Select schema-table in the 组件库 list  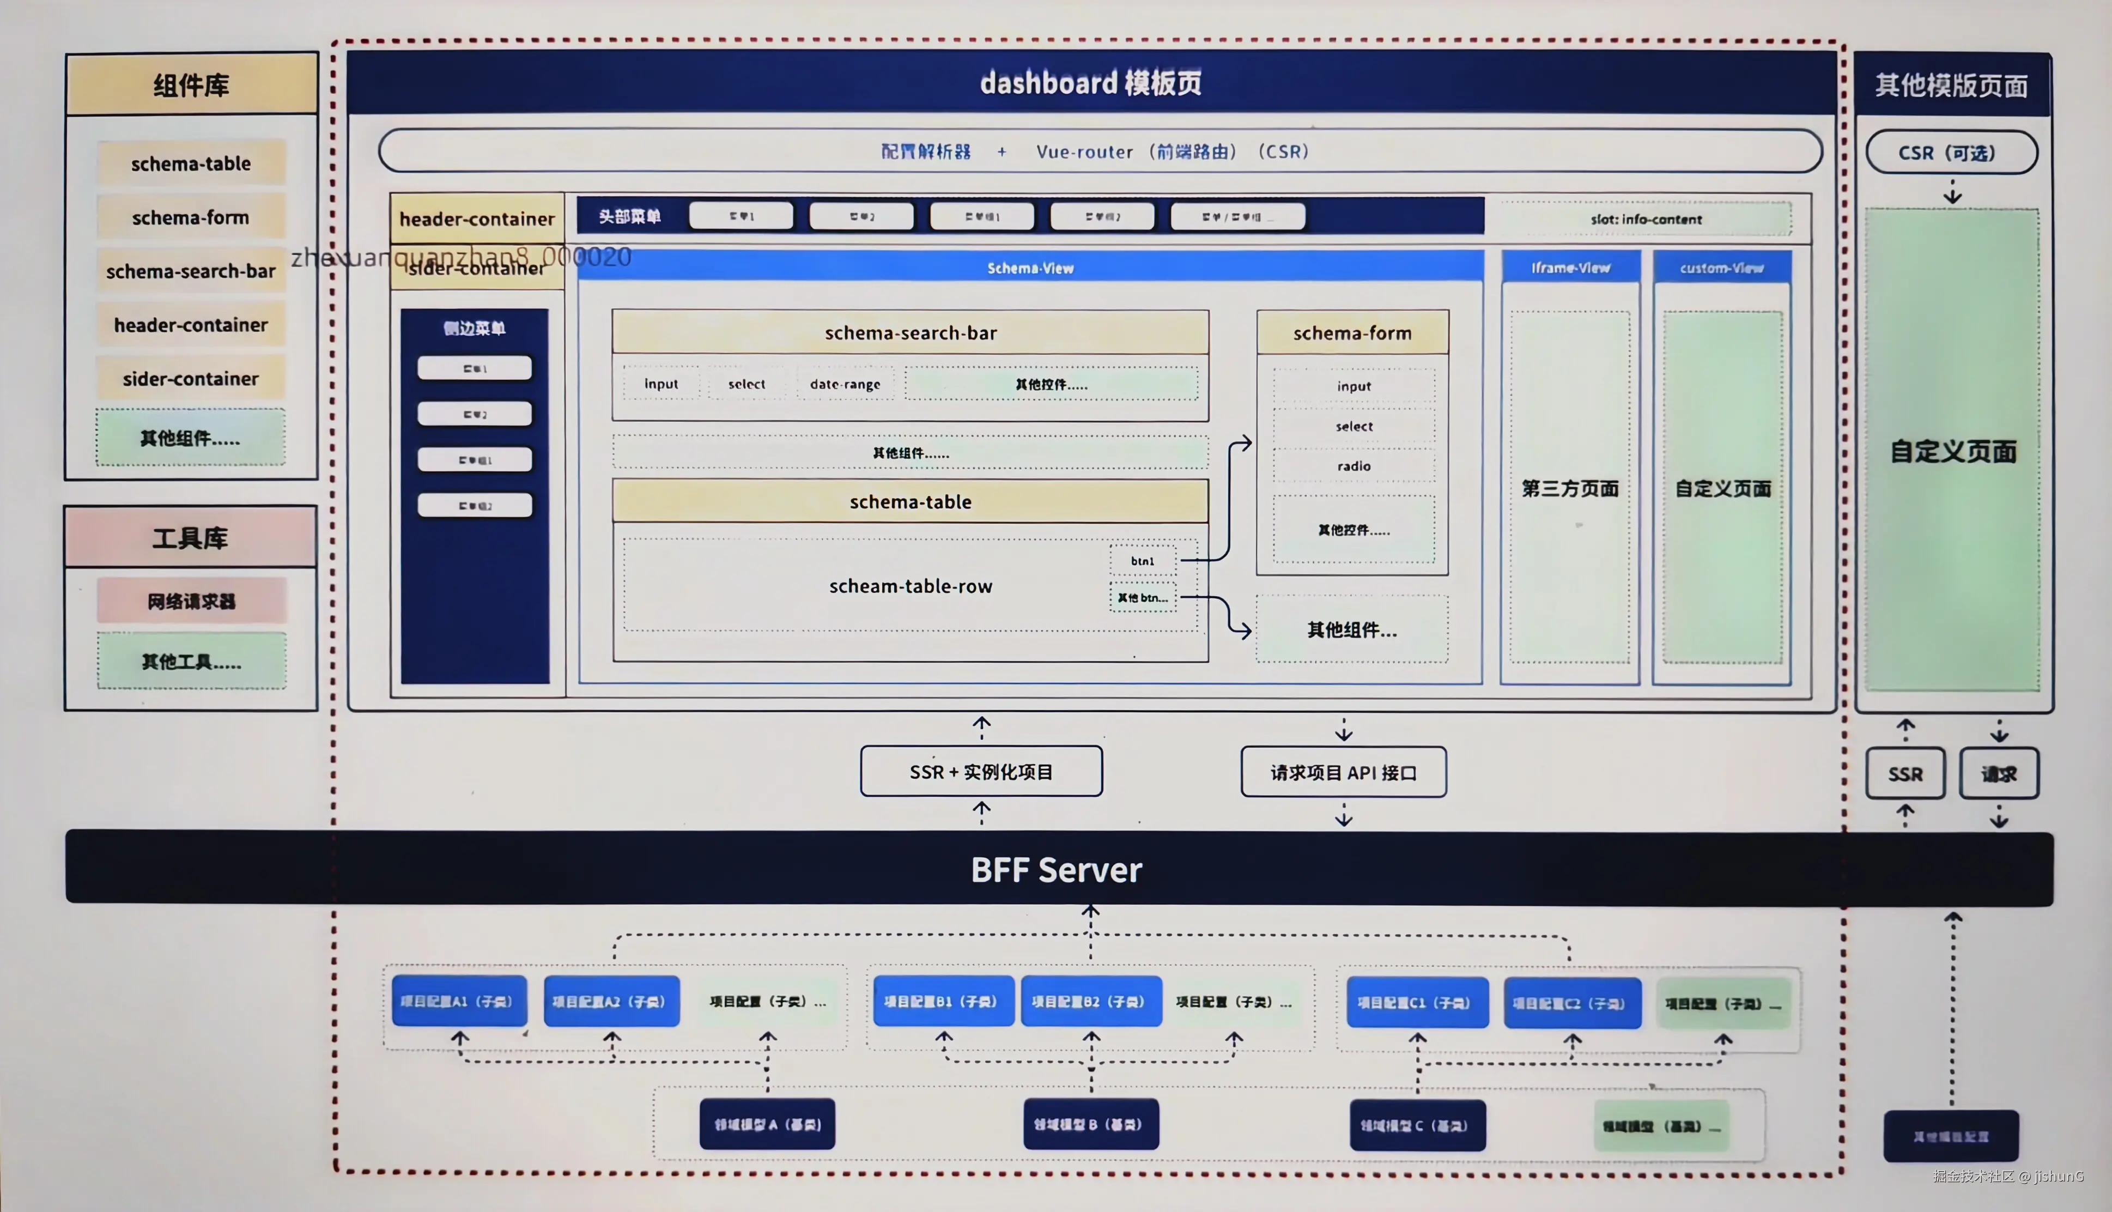point(191,164)
